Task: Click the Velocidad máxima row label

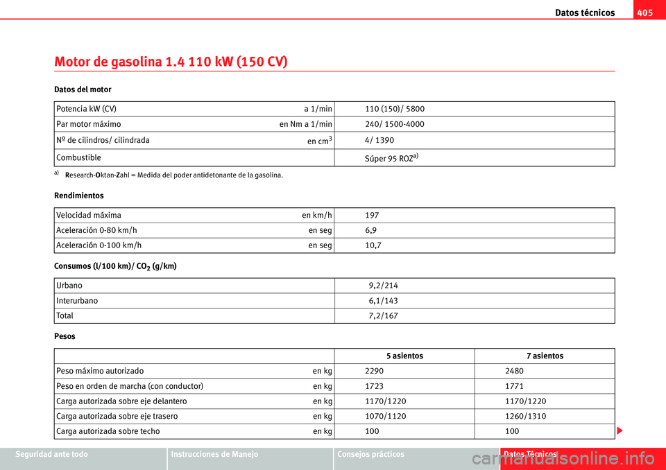Action: click(x=88, y=216)
